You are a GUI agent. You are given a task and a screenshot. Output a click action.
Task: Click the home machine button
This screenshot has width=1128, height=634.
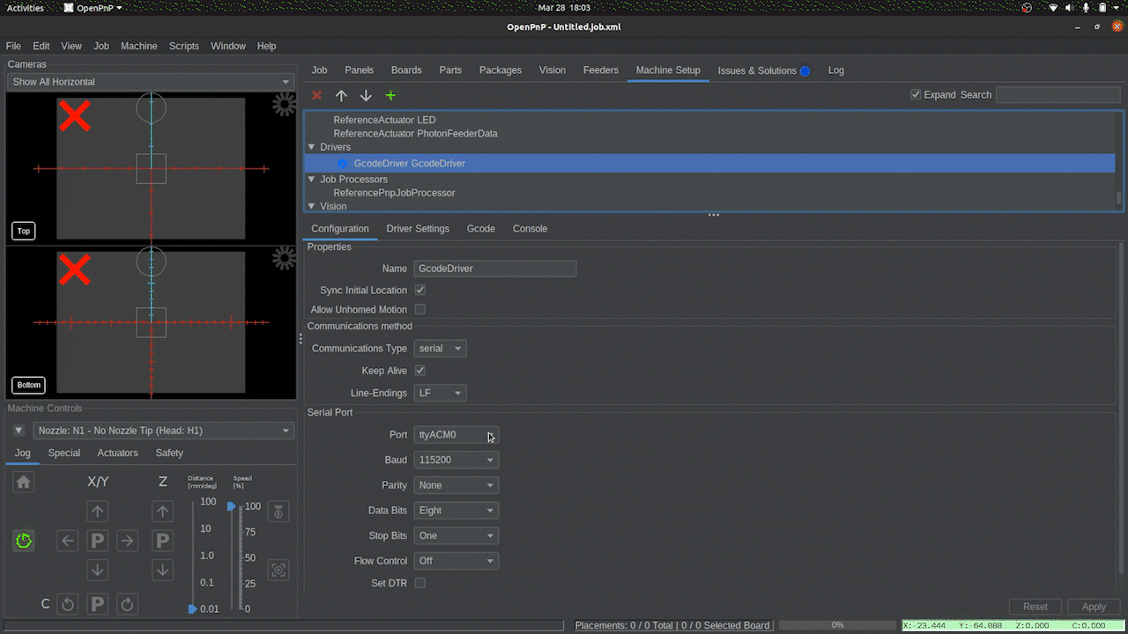[x=24, y=482]
